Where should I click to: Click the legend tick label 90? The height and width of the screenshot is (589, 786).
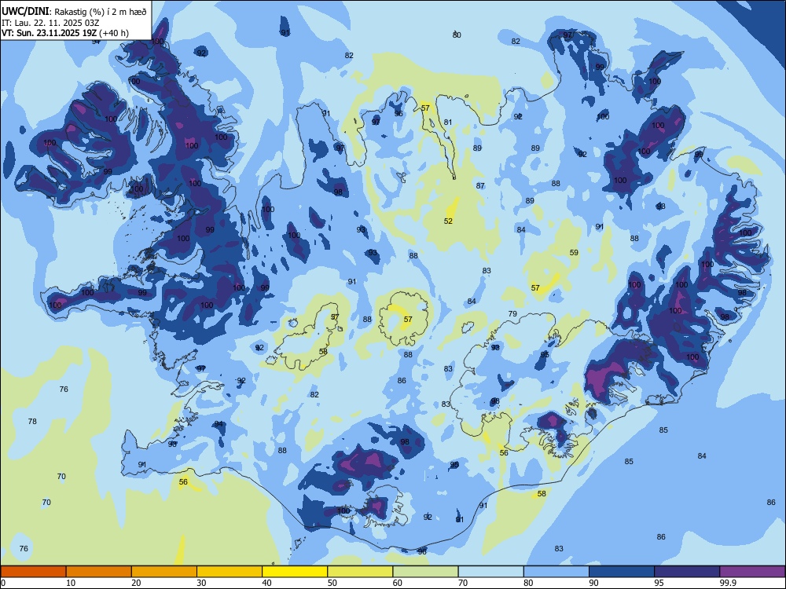click(593, 583)
